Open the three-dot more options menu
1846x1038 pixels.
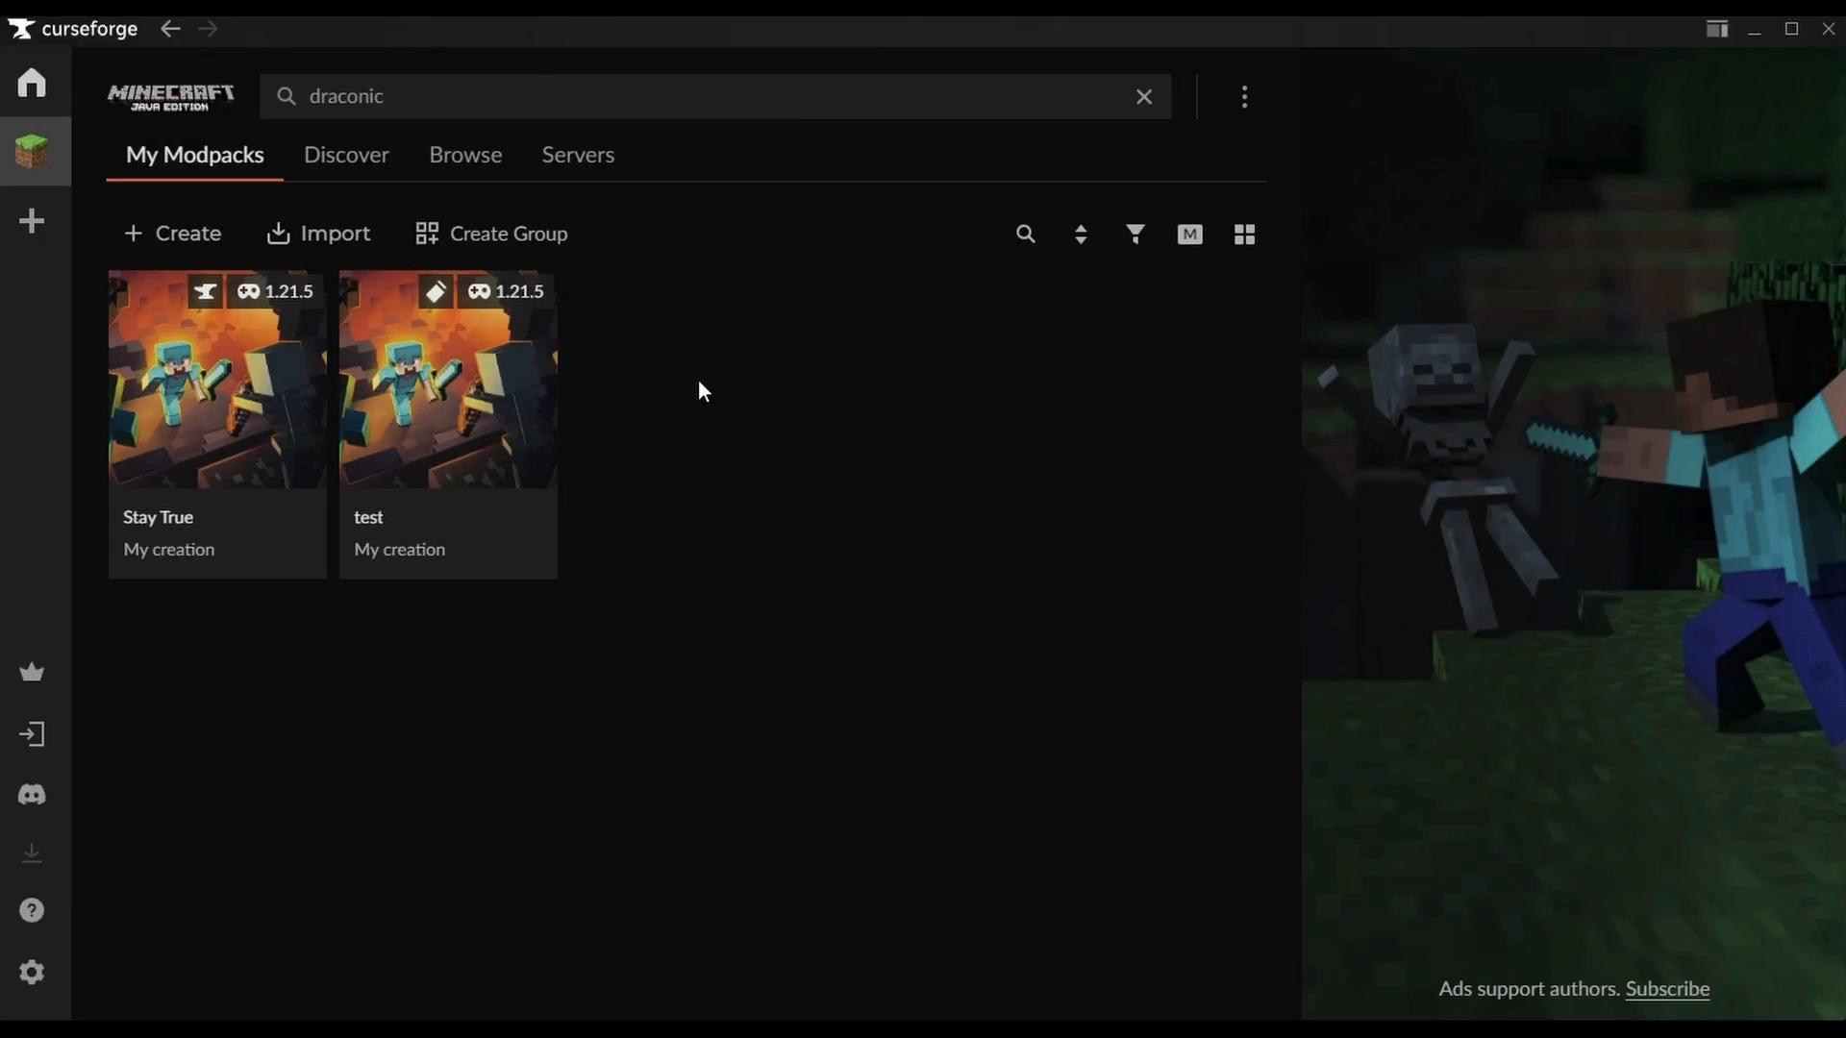(x=1244, y=97)
